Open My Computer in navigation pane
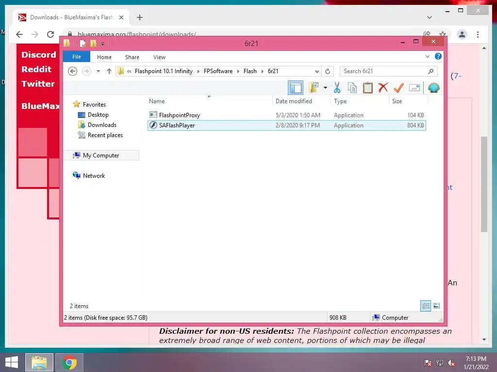The image size is (497, 372). pos(101,155)
